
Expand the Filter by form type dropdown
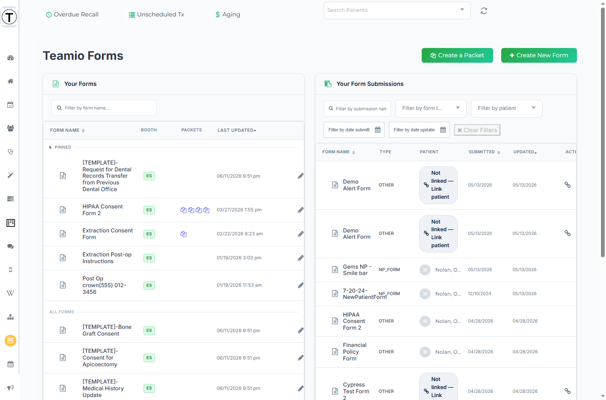[431, 108]
